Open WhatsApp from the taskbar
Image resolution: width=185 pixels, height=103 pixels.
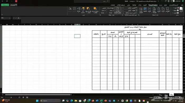pos(89,101)
